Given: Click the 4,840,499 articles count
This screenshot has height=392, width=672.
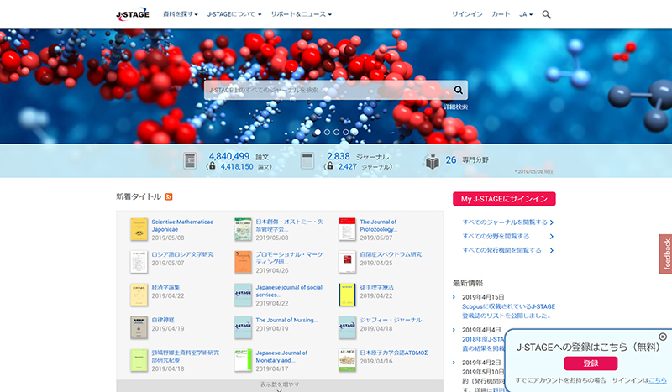Looking at the screenshot, I should [x=228, y=156].
